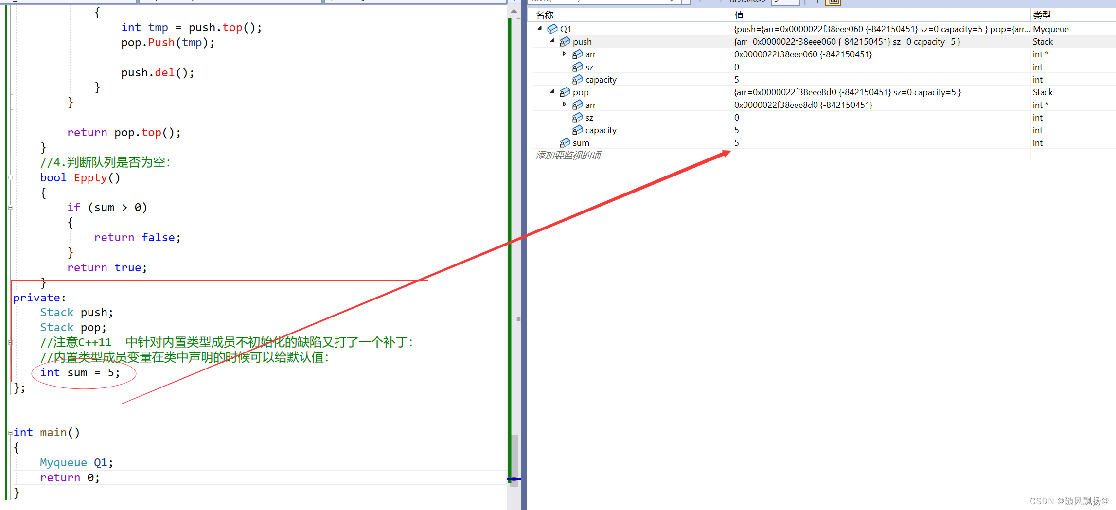Click 'Stack push;' declaration line
Image resolution: width=1116 pixels, height=510 pixels.
(76, 312)
